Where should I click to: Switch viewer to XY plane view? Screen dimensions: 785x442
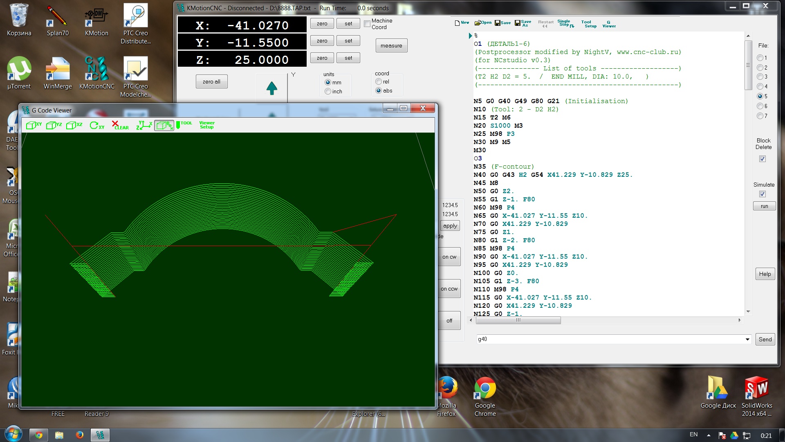[x=34, y=125]
